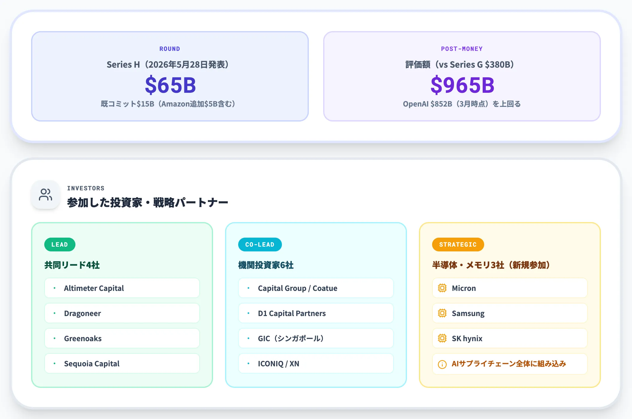Click the 機関投資家6社 heading
Image resolution: width=632 pixels, height=419 pixels.
point(266,265)
